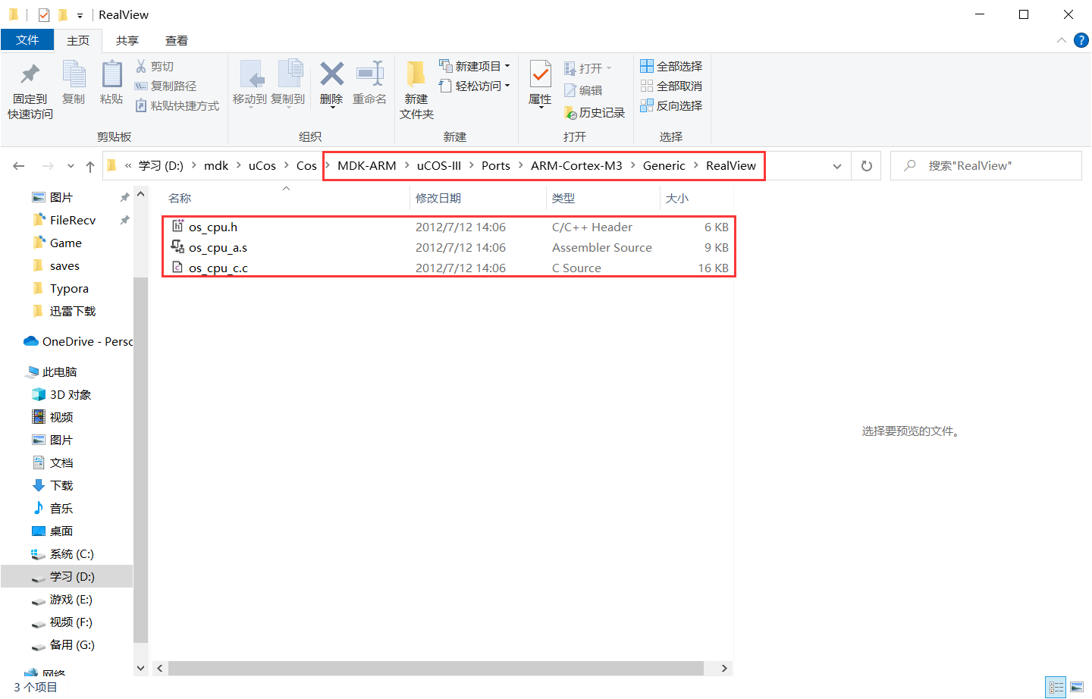The image size is (1092, 699).
Task: Switch to Large icons view
Action: click(x=1077, y=688)
